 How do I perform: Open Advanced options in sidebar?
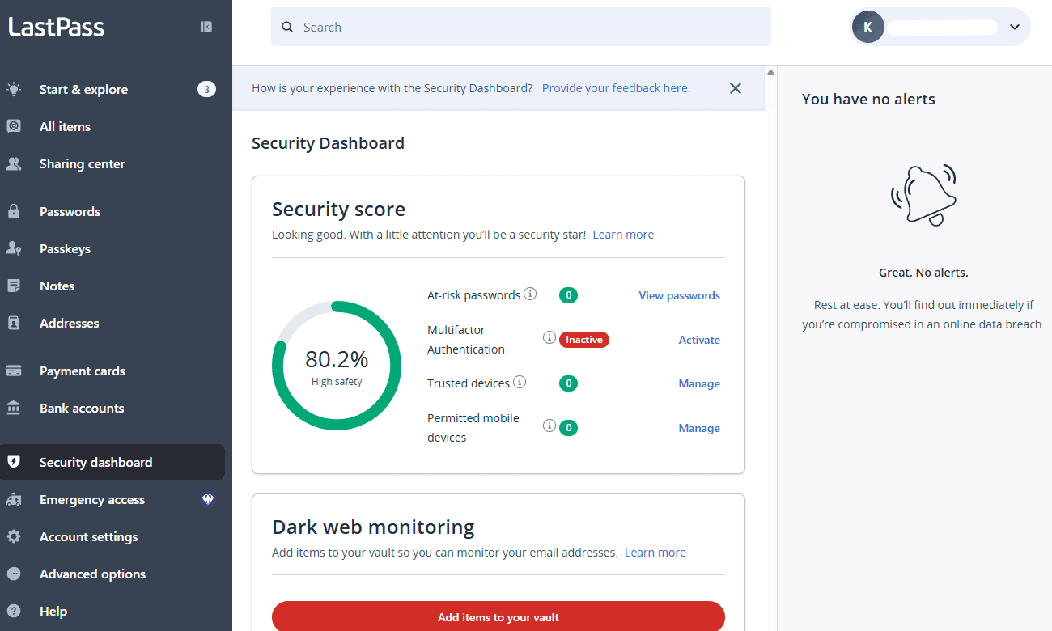(x=92, y=574)
